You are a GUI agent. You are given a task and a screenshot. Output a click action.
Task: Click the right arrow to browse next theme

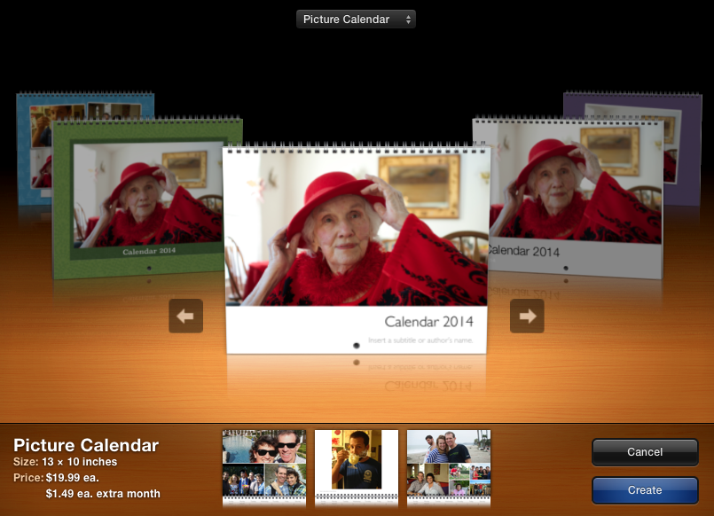(527, 317)
